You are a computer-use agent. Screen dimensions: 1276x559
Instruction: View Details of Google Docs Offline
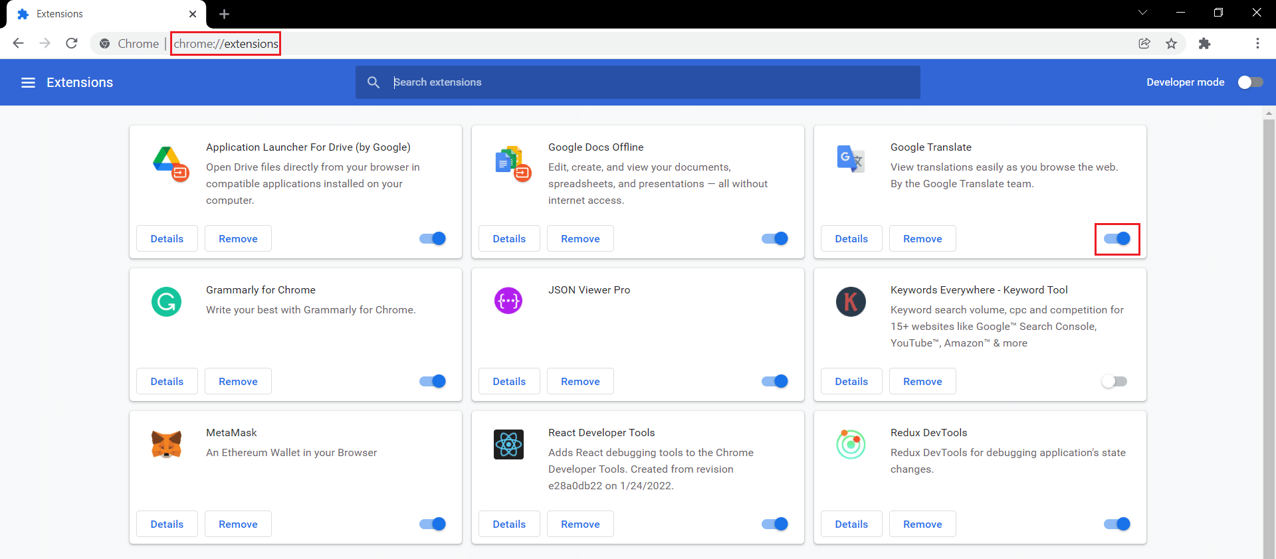point(509,238)
